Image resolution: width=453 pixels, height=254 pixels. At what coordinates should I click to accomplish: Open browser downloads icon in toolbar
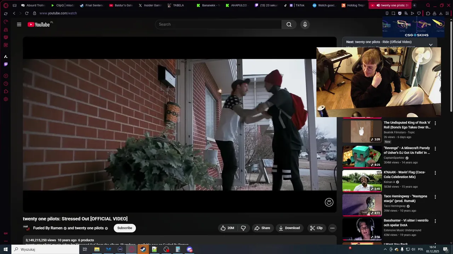(441, 13)
